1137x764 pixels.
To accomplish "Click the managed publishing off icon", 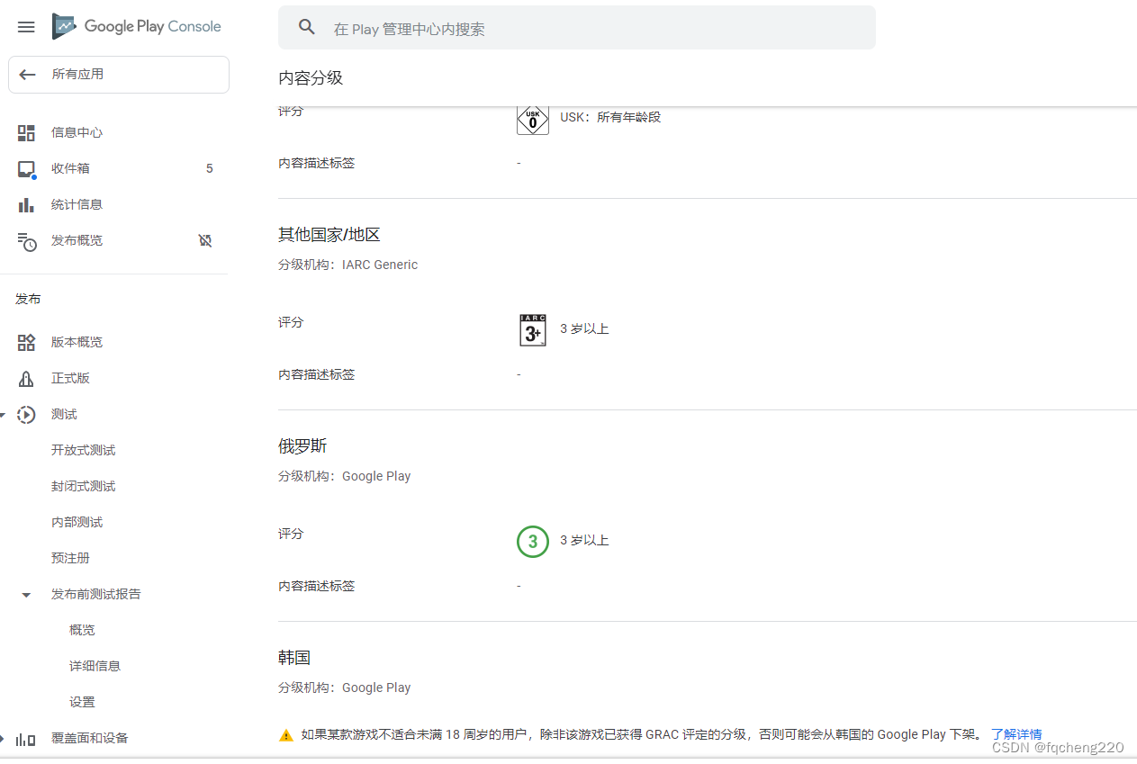I will pyautogui.click(x=205, y=241).
